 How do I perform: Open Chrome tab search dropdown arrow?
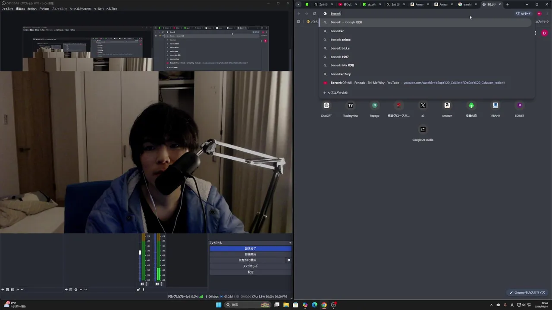coord(298,4)
